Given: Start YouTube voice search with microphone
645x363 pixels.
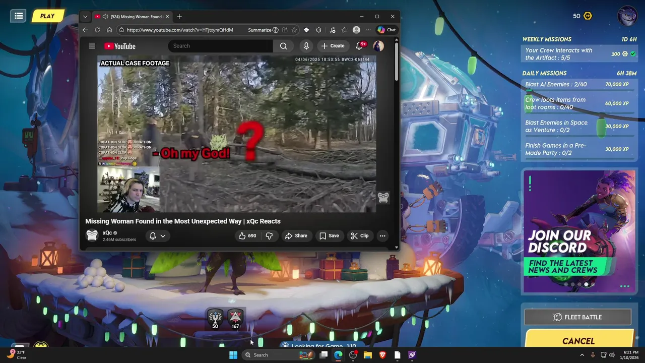Looking at the screenshot, I should click(306, 46).
